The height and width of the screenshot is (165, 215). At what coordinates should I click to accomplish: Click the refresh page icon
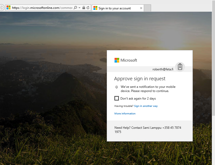pyautogui.click(x=88, y=8)
